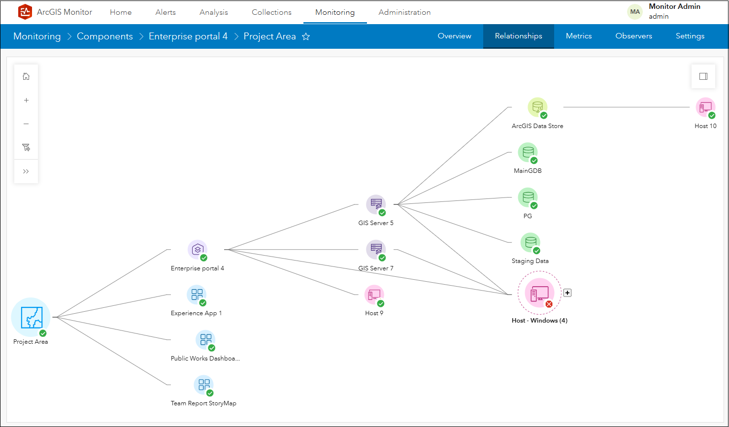Switch to the Overview tab
Screen dimensions: 729x427
point(455,36)
